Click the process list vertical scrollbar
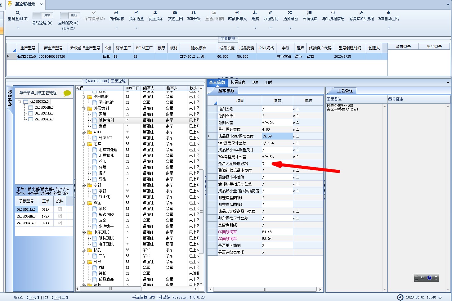 (201, 211)
